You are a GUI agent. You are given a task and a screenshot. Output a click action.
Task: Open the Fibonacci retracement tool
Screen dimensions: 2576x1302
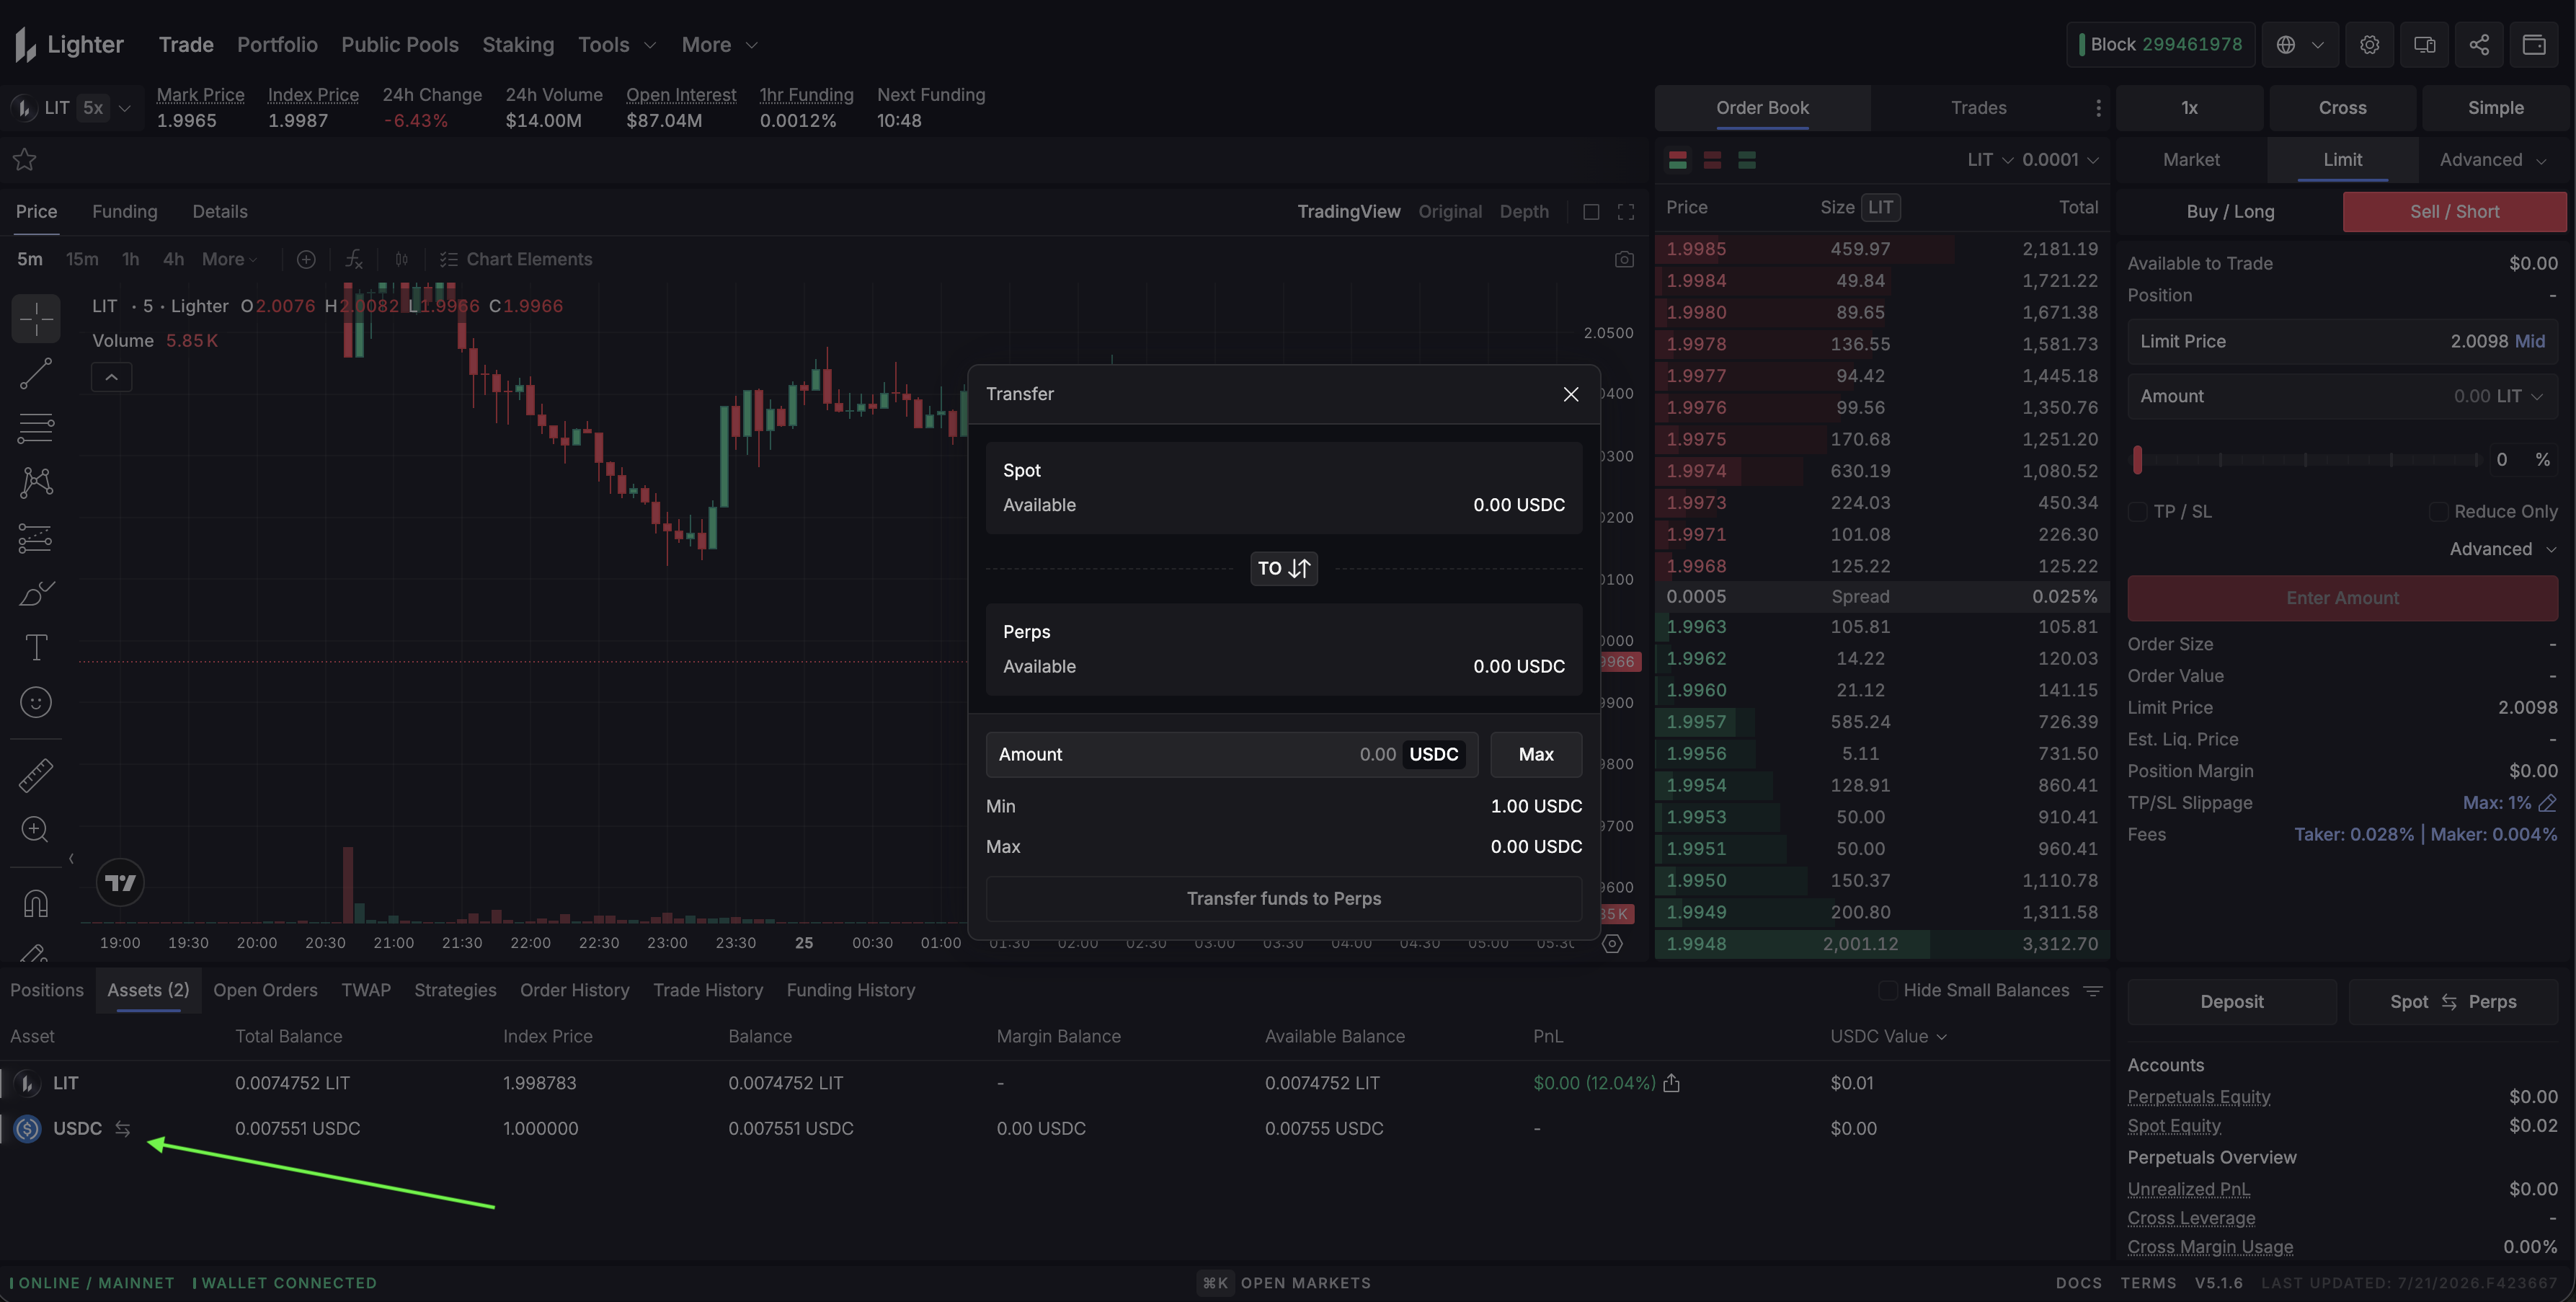[x=36, y=428]
